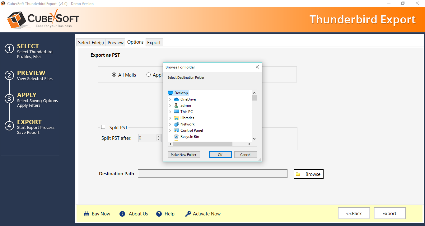Click the Network icon in folder list
This screenshot has width=425, height=226.
pyautogui.click(x=176, y=124)
